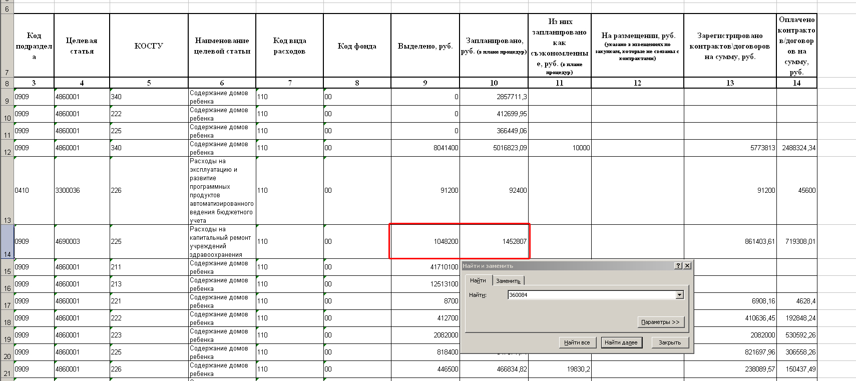
Task: Click cell with value 530592,26
Action: pos(797,335)
